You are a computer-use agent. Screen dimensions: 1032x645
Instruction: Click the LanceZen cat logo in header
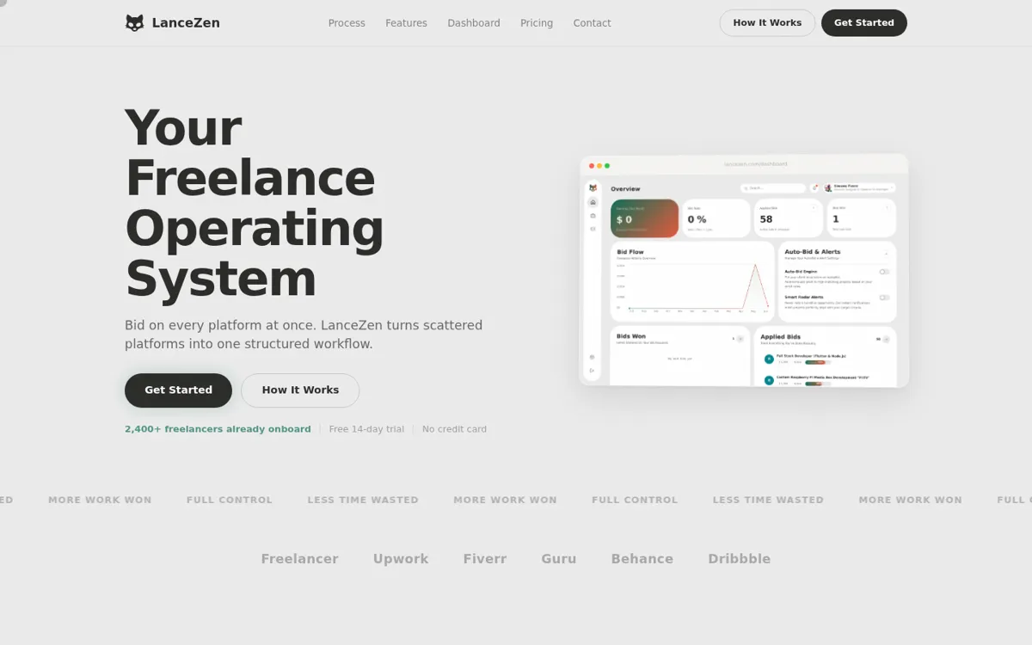coord(134,23)
